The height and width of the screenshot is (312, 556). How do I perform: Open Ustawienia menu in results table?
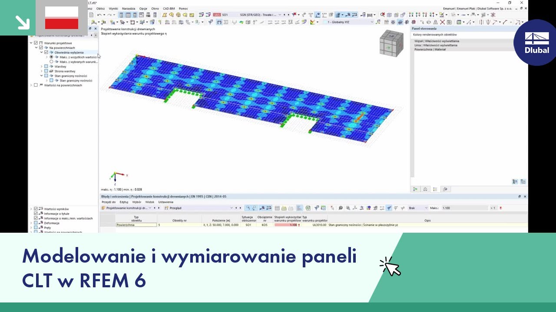(165, 202)
